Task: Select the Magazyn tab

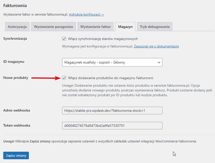Action: tap(125, 27)
